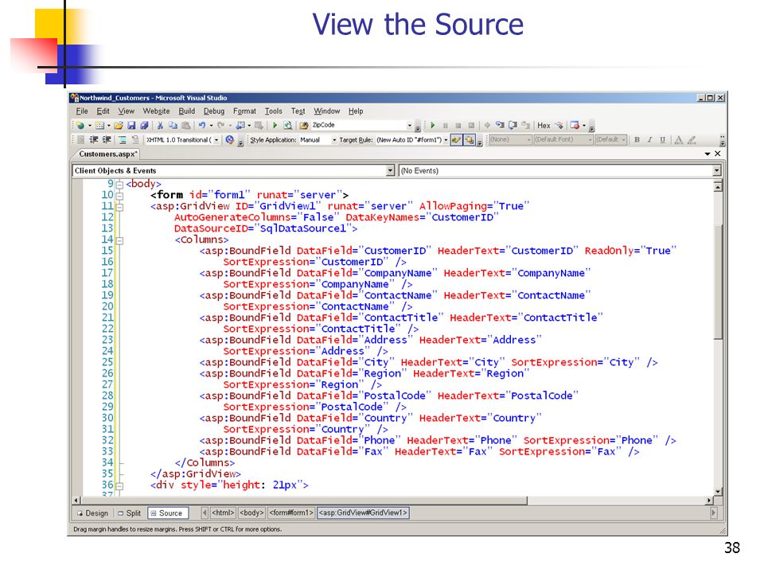764x573 pixels.
Task: Open the Debug menu
Action: (x=214, y=111)
